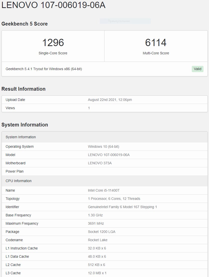Click the 'Base Frequency' row label
Image resolution: width=209 pixels, height=277 pixels.
pyautogui.click(x=18, y=215)
